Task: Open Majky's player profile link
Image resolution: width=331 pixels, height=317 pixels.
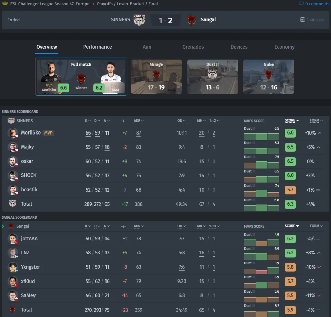Action: [x=27, y=147]
